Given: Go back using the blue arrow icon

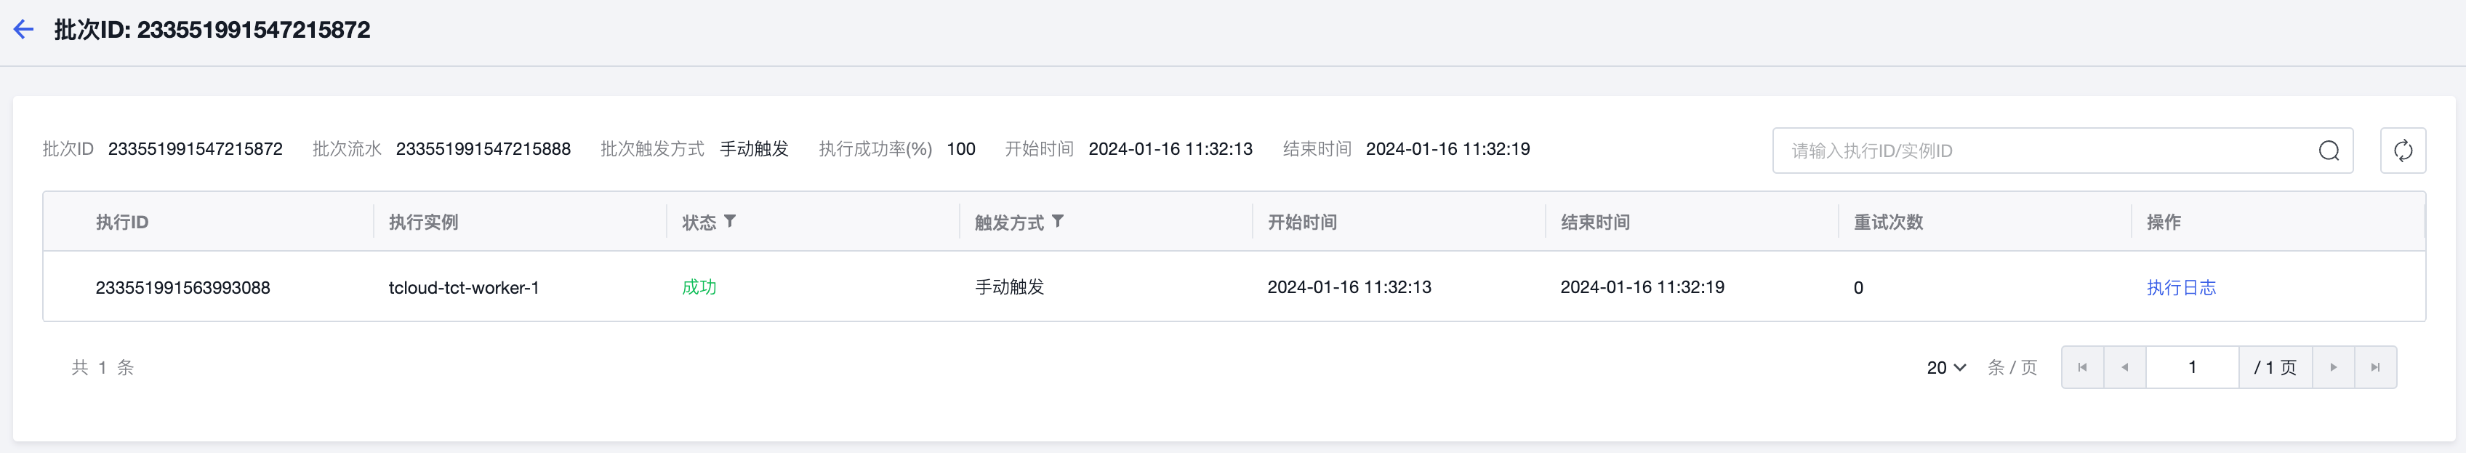Looking at the screenshot, I should (x=24, y=30).
